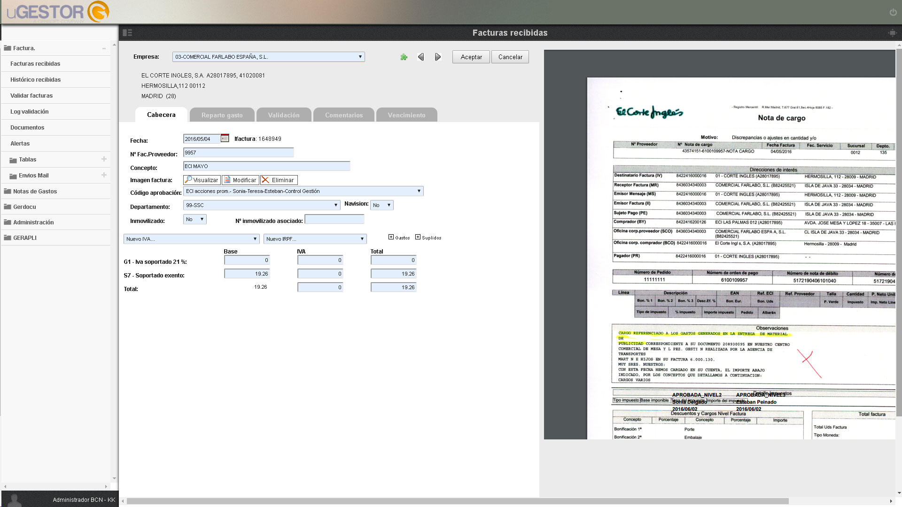The width and height of the screenshot is (902, 507).
Task: Open Documentos in the sidebar
Action: pos(56,128)
